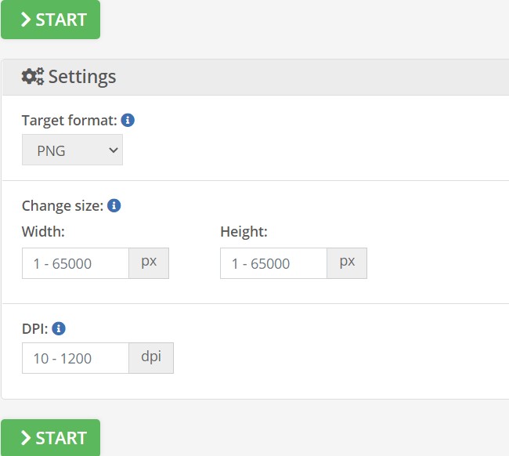This screenshot has width=509, height=456.
Task: Click the Settings panel header title
Action: click(x=82, y=77)
